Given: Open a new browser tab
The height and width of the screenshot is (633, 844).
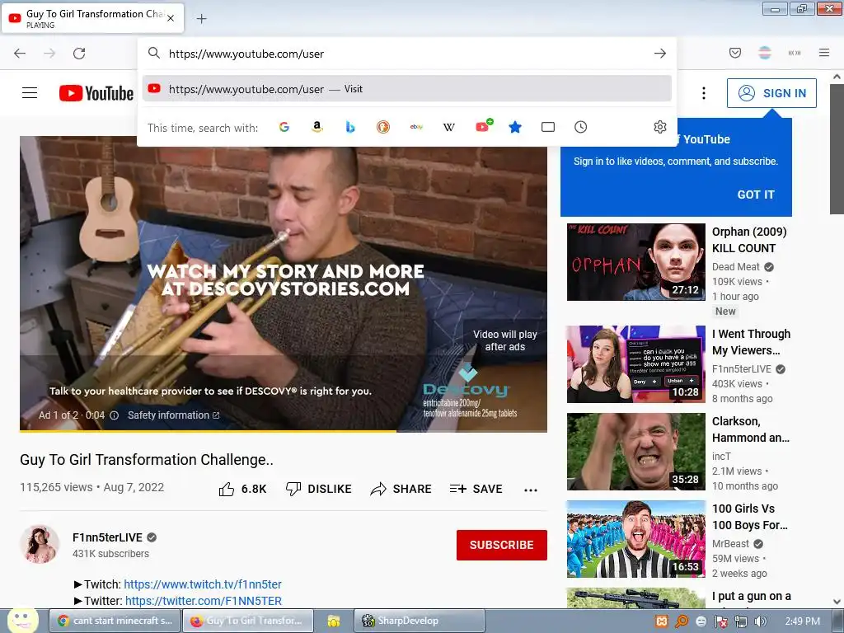Looking at the screenshot, I should pos(201,19).
